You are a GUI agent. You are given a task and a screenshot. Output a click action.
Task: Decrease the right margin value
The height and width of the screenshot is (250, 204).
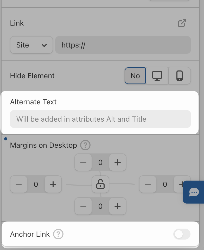(x=148, y=184)
